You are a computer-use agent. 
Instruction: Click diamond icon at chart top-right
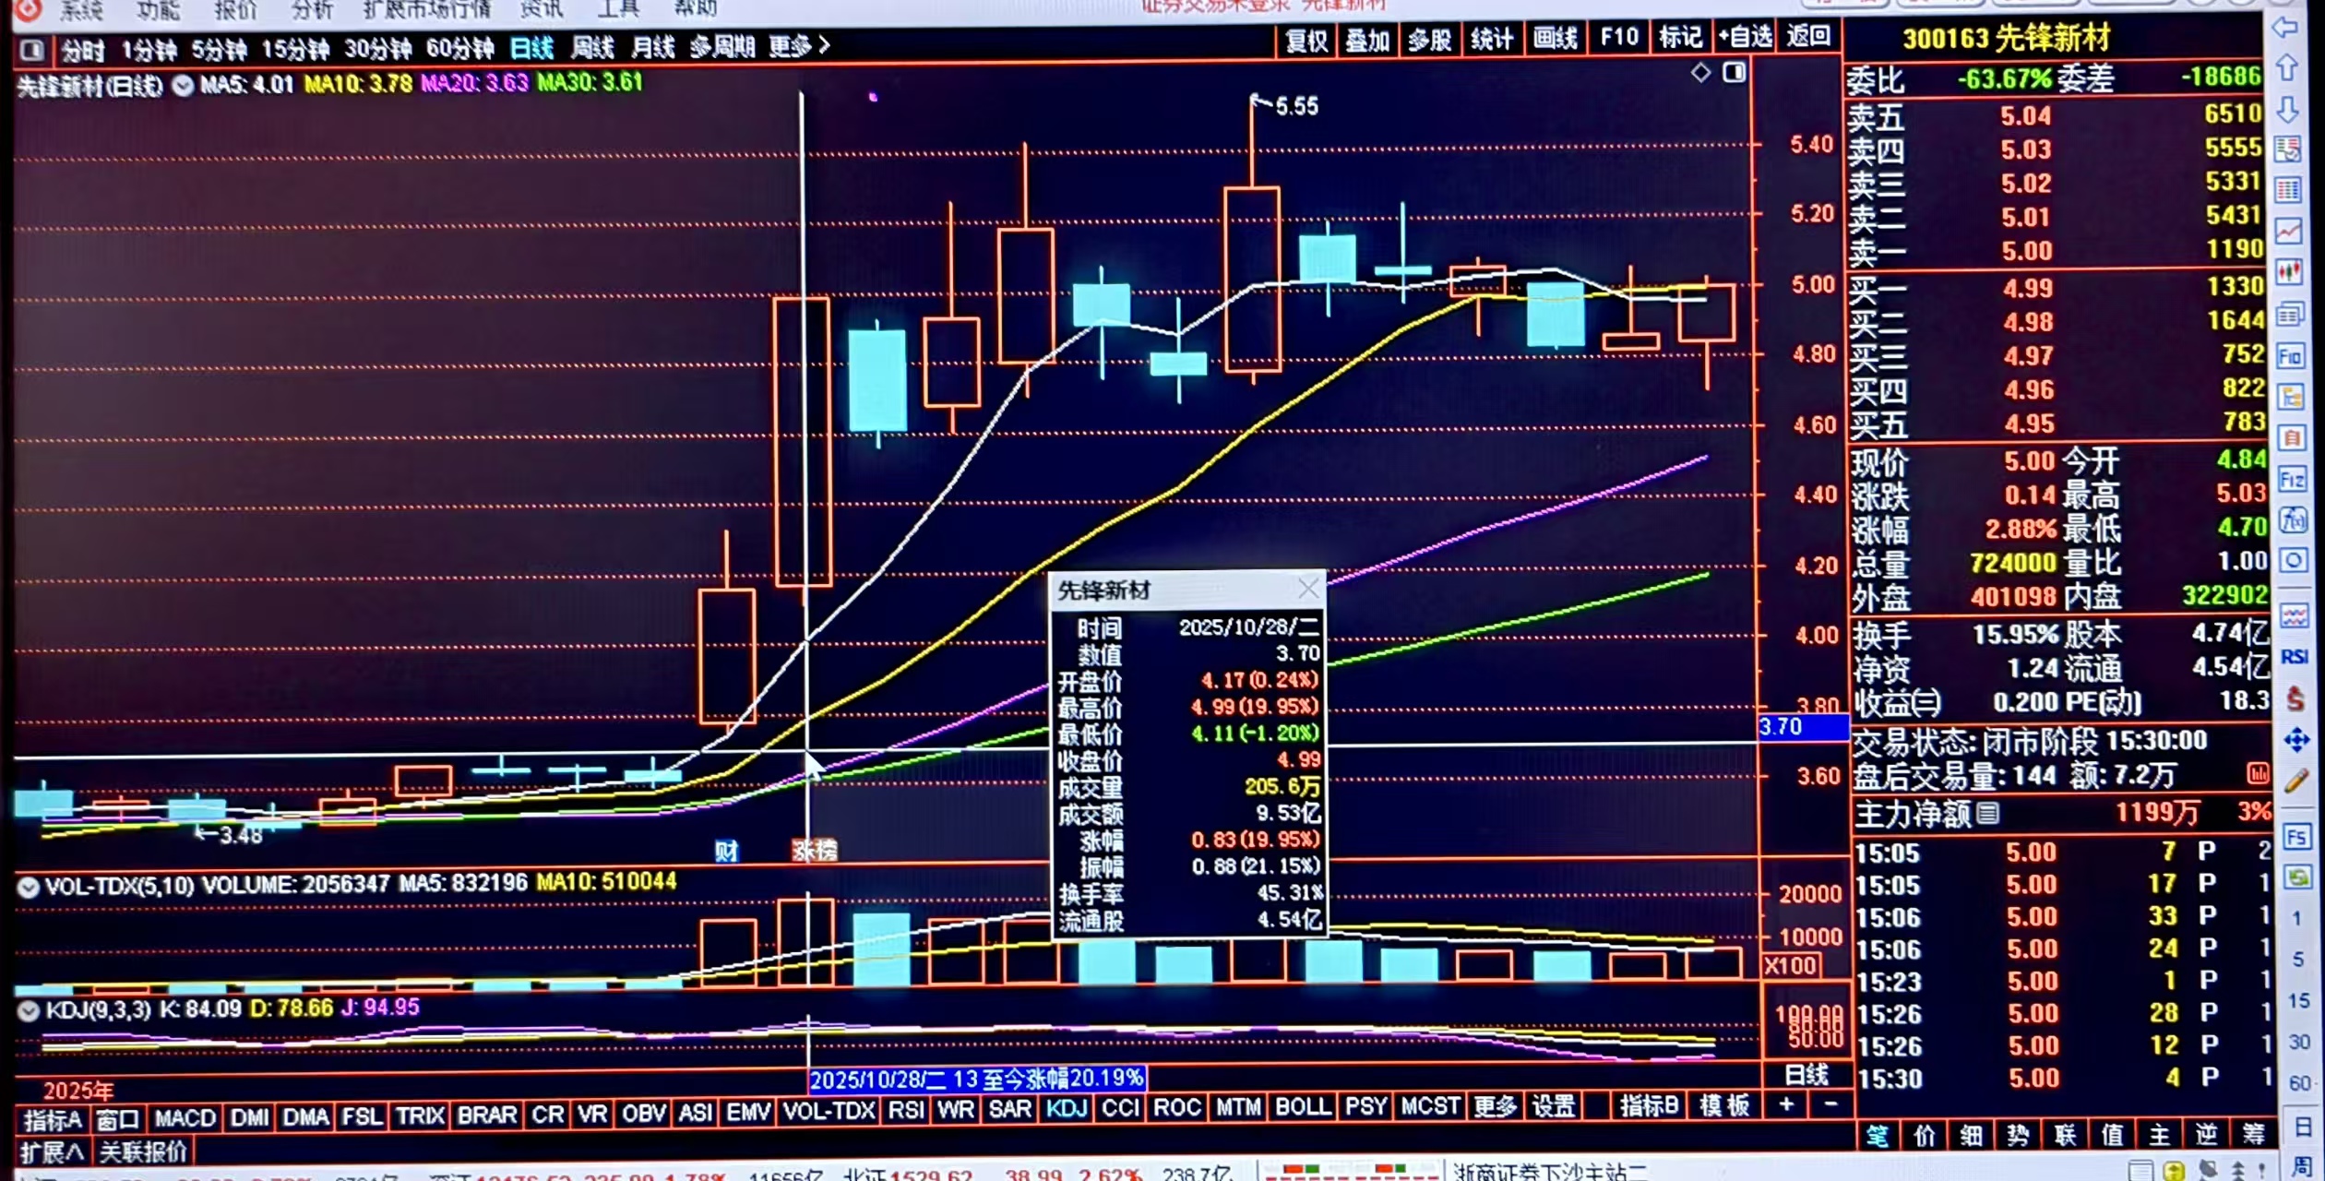click(1700, 73)
